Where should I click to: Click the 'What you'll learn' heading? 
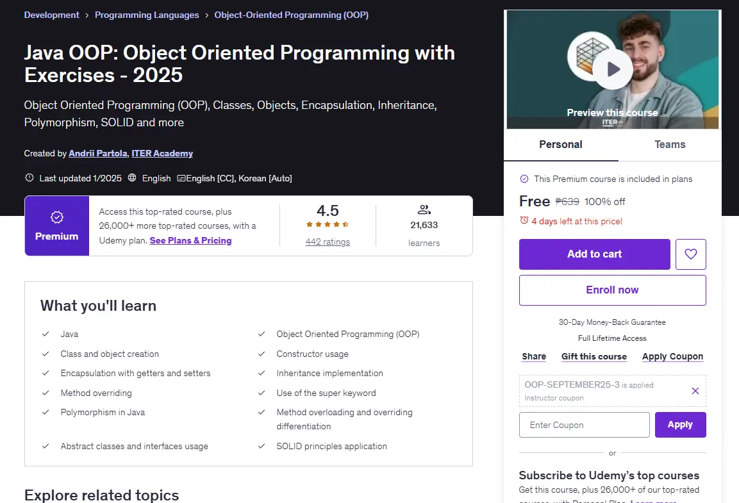tap(98, 306)
